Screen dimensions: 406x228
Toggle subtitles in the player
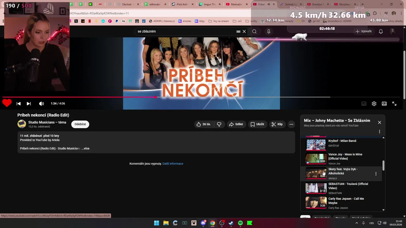364,104
